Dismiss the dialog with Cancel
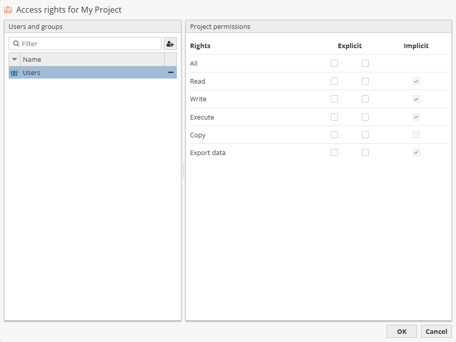The height and width of the screenshot is (342, 456). 436,331
